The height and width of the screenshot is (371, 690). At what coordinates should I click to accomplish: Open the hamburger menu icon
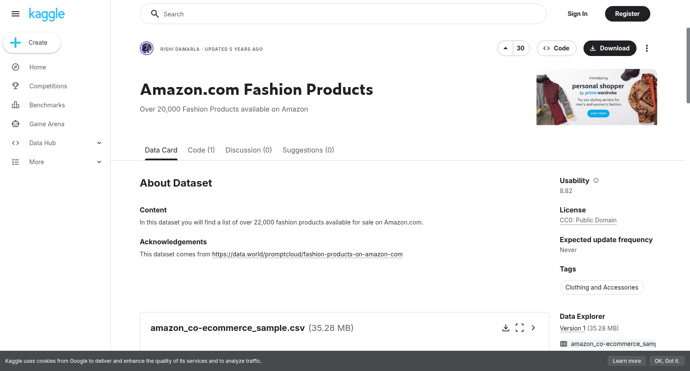pos(16,14)
